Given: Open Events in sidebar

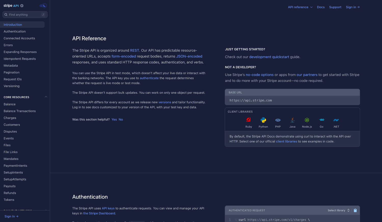Looking at the screenshot, I should pyautogui.click(x=9, y=138).
